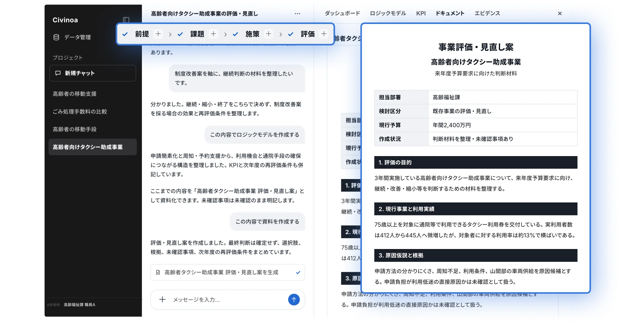Toggle the checkmark beside 施策 step

pyautogui.click(x=235, y=34)
